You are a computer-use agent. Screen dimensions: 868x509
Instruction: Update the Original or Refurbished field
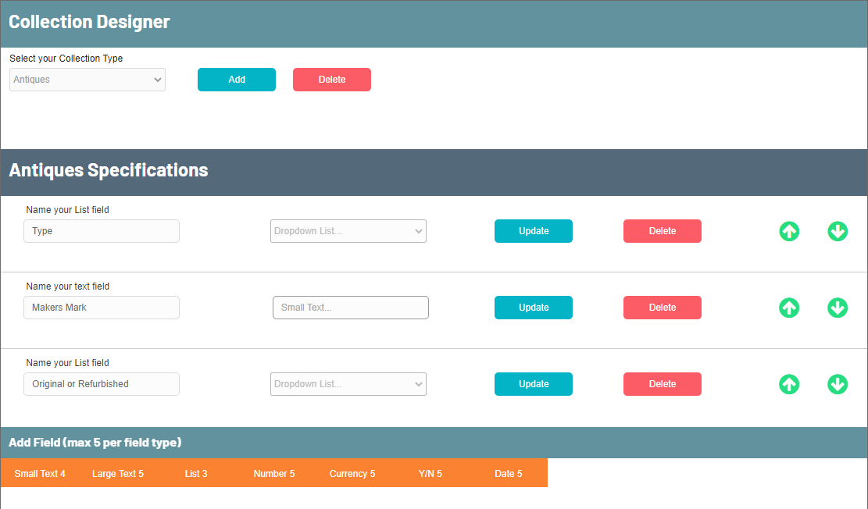[533, 384]
